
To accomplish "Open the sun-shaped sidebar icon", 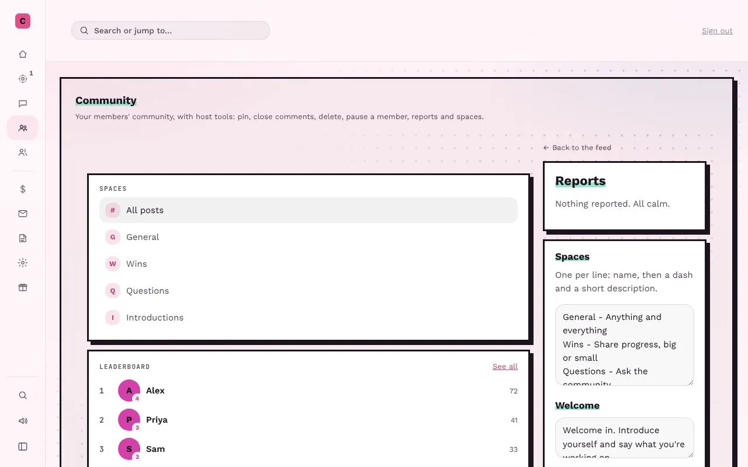I will coord(23,263).
